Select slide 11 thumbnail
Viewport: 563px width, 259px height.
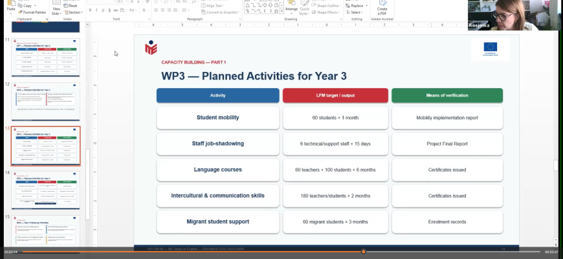coord(45,58)
